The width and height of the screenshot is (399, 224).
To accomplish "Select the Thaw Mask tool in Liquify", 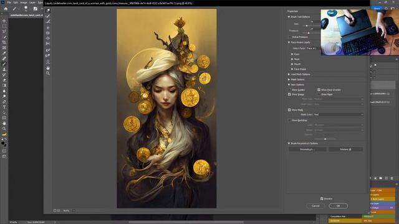I will [48, 55].
